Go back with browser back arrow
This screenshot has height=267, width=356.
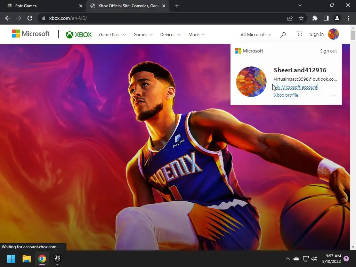8,18
